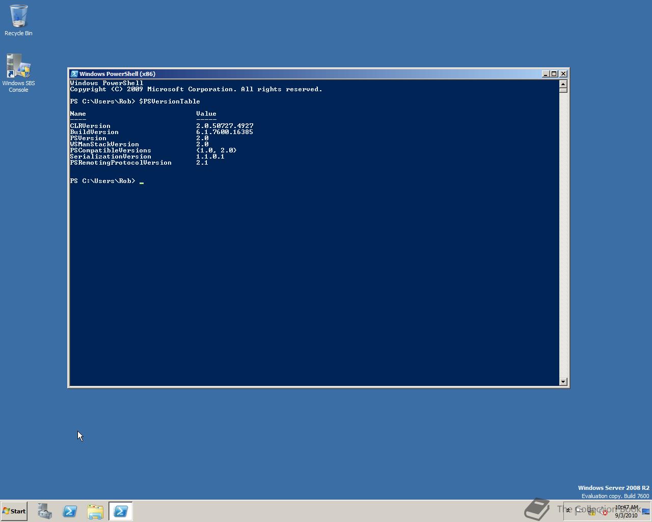Select the Windows SBS Console shortcut

click(x=18, y=73)
